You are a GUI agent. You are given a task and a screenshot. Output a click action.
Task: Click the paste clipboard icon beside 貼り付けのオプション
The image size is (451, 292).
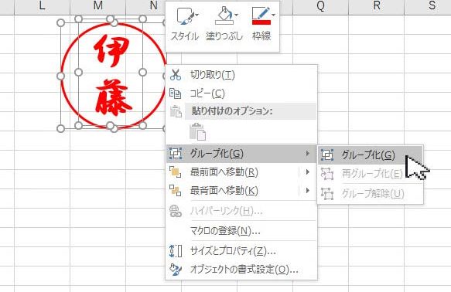pos(176,111)
